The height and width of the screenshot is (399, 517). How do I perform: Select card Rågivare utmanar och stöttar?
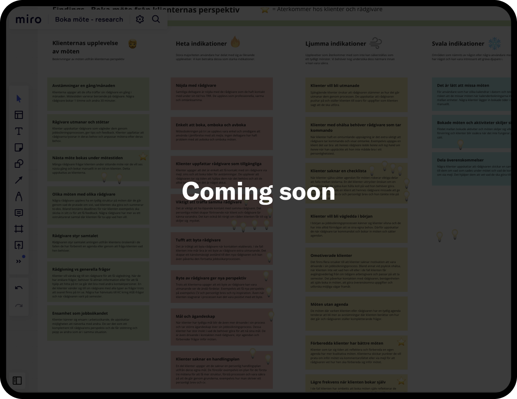98,131
